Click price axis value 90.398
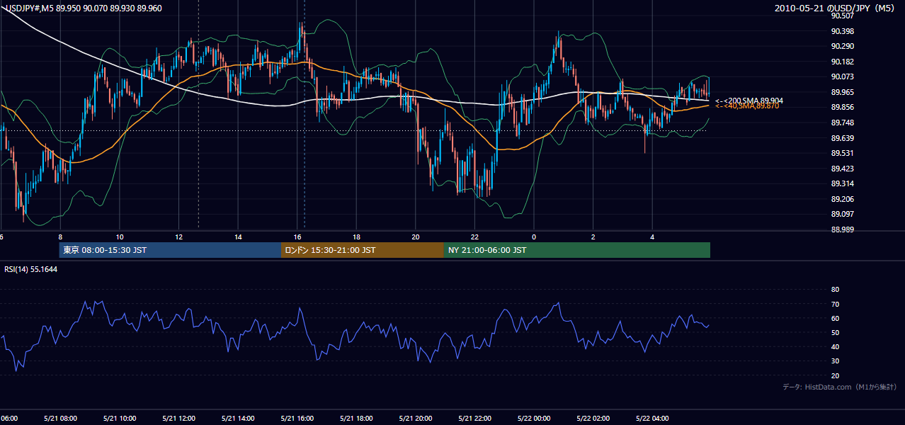Image resolution: width=905 pixels, height=425 pixels. 842,31
